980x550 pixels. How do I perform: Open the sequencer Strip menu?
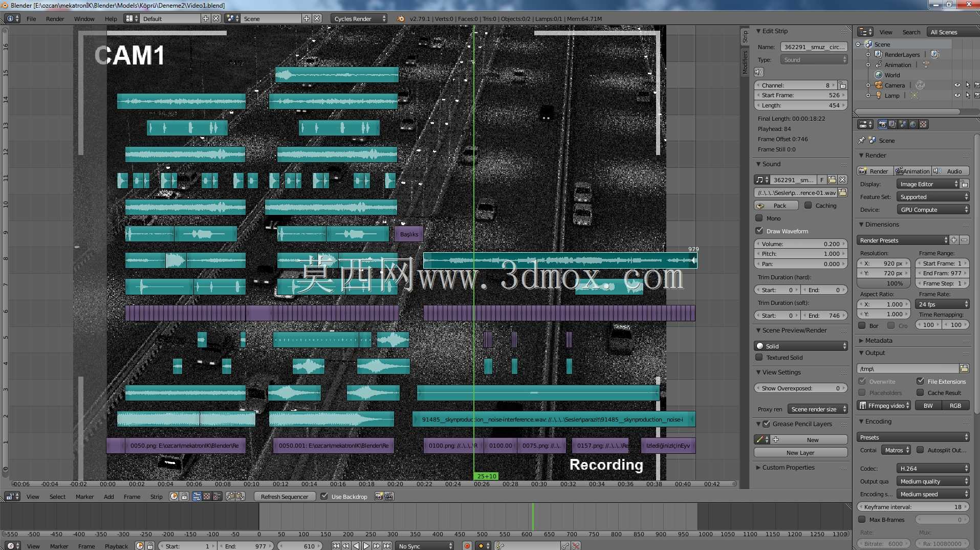click(157, 496)
